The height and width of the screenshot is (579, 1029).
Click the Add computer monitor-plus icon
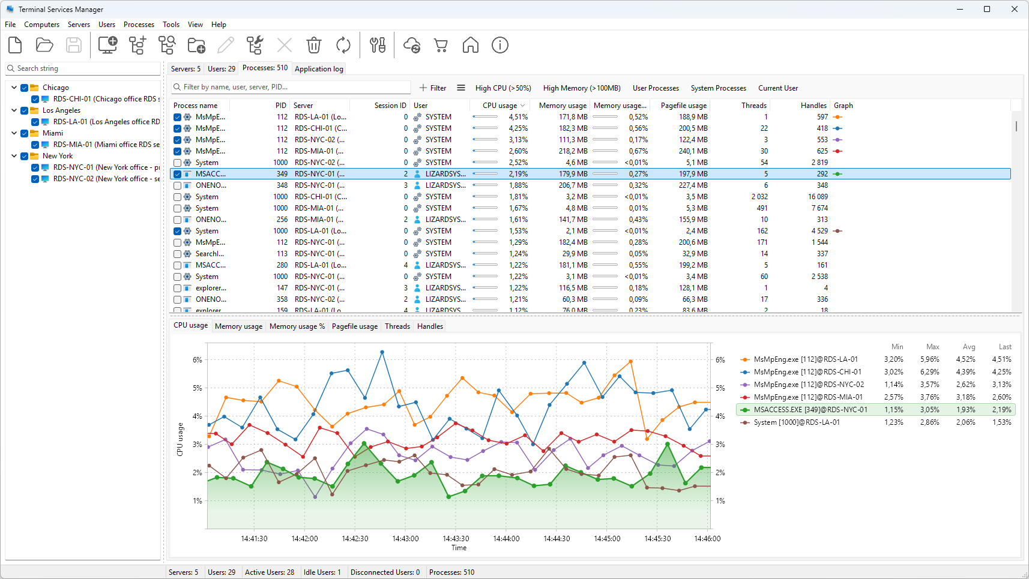click(x=107, y=45)
